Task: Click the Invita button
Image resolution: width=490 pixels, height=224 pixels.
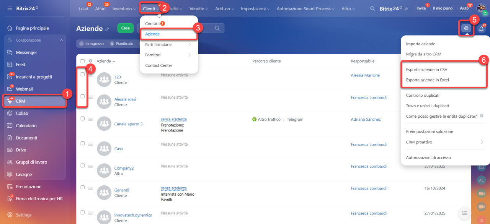Action: pos(421,8)
